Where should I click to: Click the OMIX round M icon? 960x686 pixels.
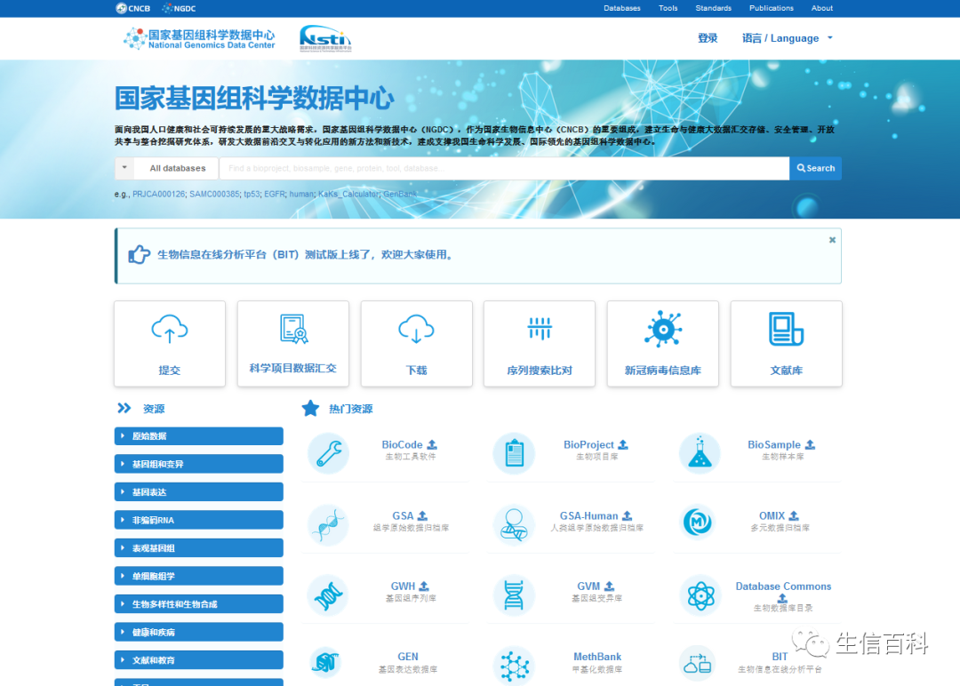pos(698,522)
